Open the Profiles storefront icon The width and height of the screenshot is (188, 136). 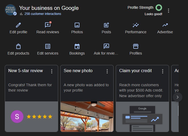click(x=136, y=47)
